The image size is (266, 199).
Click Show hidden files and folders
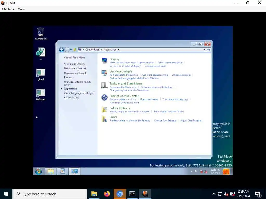[169, 111]
